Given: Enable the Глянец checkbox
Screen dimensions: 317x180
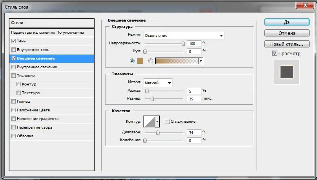Looking at the screenshot, I should tap(14, 102).
